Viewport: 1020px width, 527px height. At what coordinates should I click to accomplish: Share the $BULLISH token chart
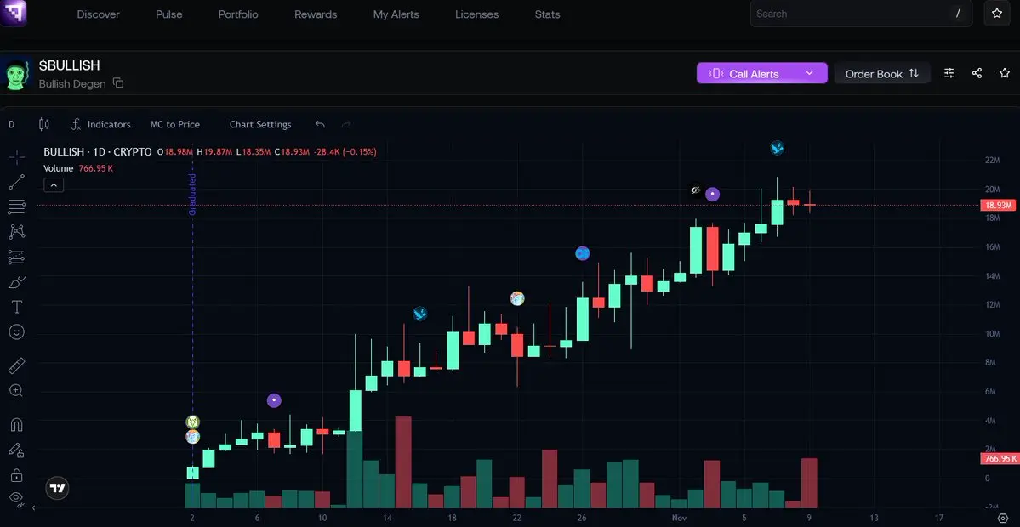click(x=977, y=73)
